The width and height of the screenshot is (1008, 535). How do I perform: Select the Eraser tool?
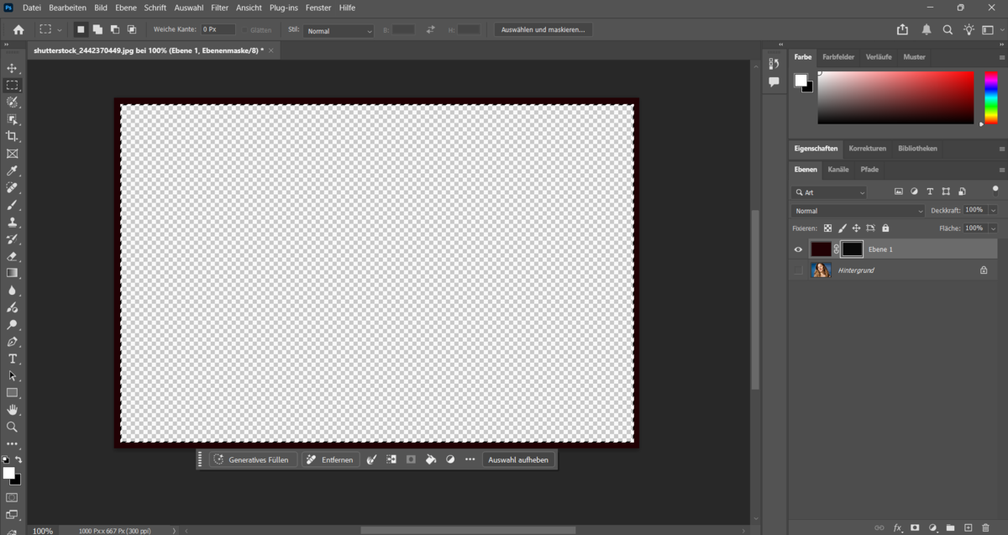click(x=12, y=256)
